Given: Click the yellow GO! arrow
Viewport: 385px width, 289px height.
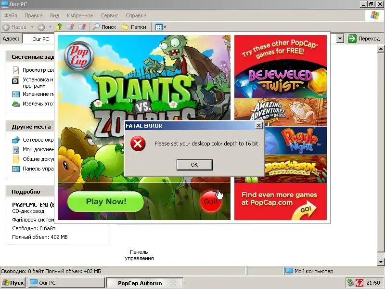Looking at the screenshot, I should click(305, 211).
